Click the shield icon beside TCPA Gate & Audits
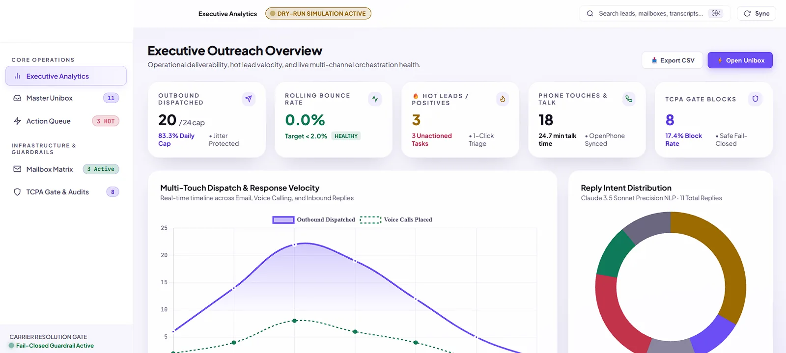The height and width of the screenshot is (353, 786). (x=17, y=192)
